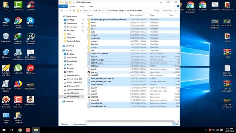Open the Technical Computer Chrome shortcut
This screenshot has height=133, width=236.
[x=190, y=7]
